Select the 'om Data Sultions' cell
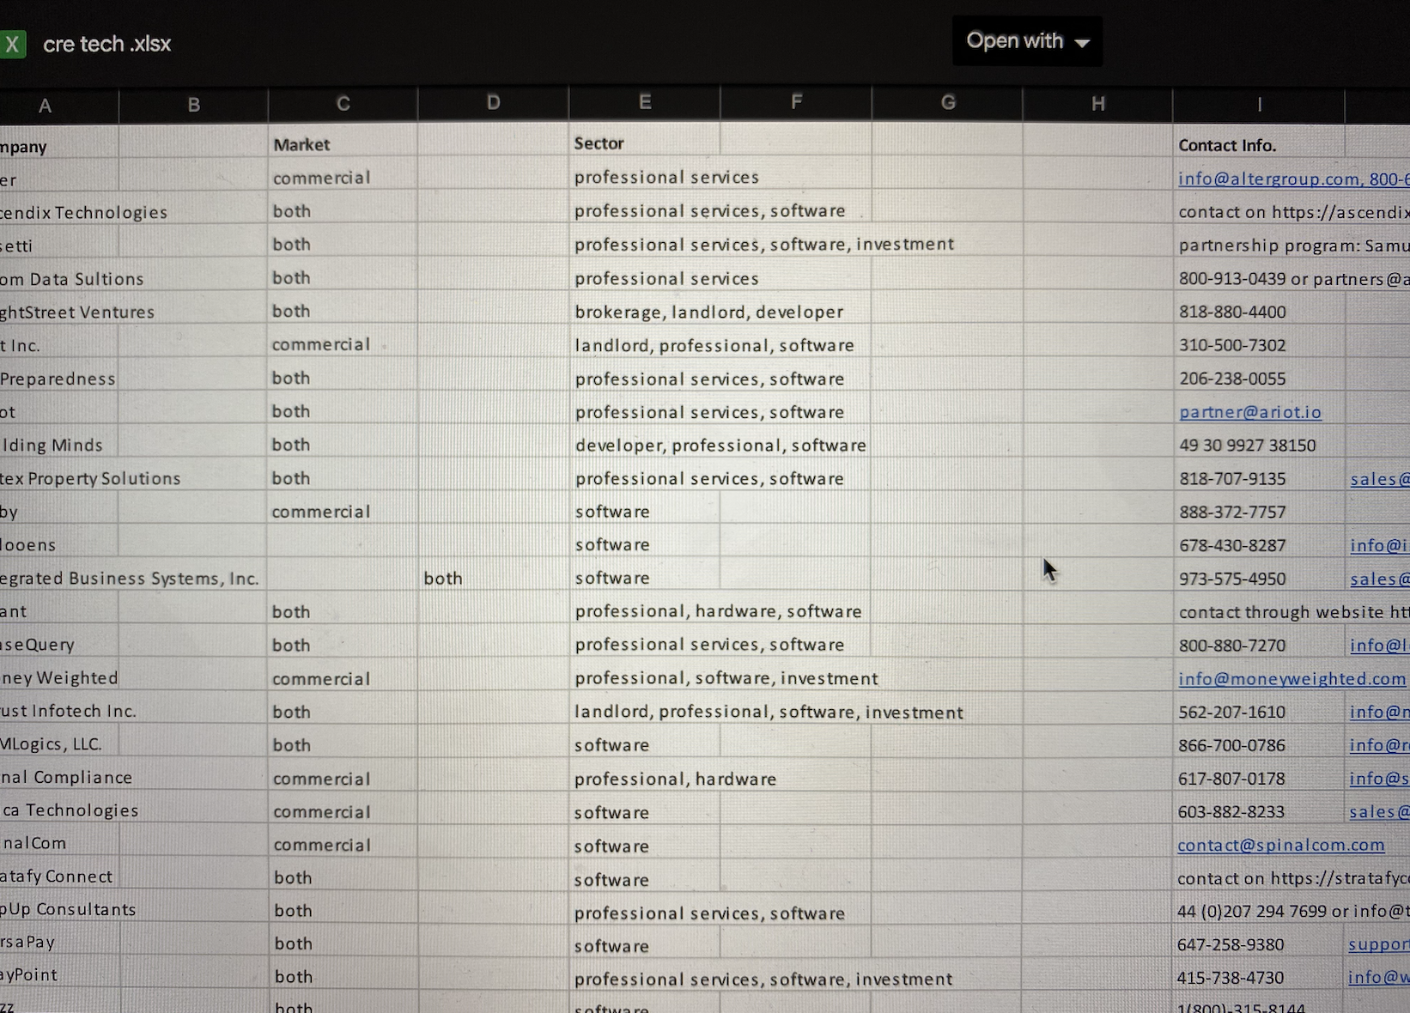The width and height of the screenshot is (1410, 1013). coord(72,279)
